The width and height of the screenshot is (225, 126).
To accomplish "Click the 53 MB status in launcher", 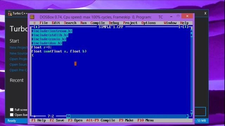I will 201,121.
